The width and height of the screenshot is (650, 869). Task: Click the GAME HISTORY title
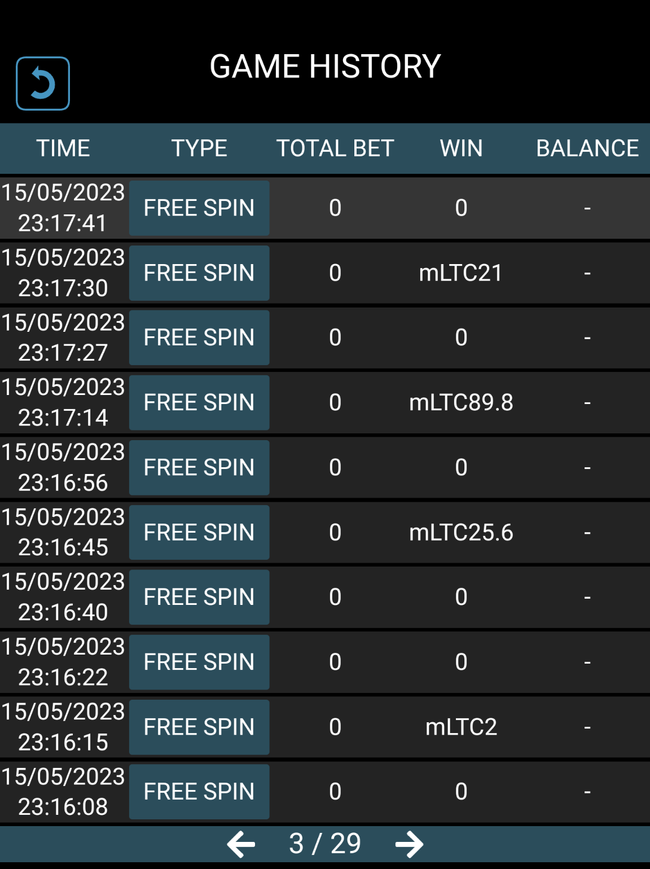pyautogui.click(x=325, y=67)
